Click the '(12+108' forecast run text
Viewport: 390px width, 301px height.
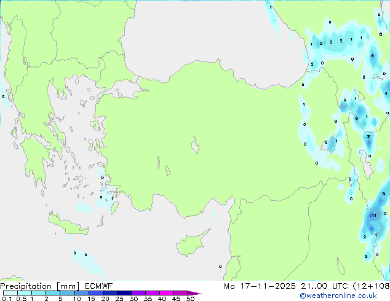(372, 286)
